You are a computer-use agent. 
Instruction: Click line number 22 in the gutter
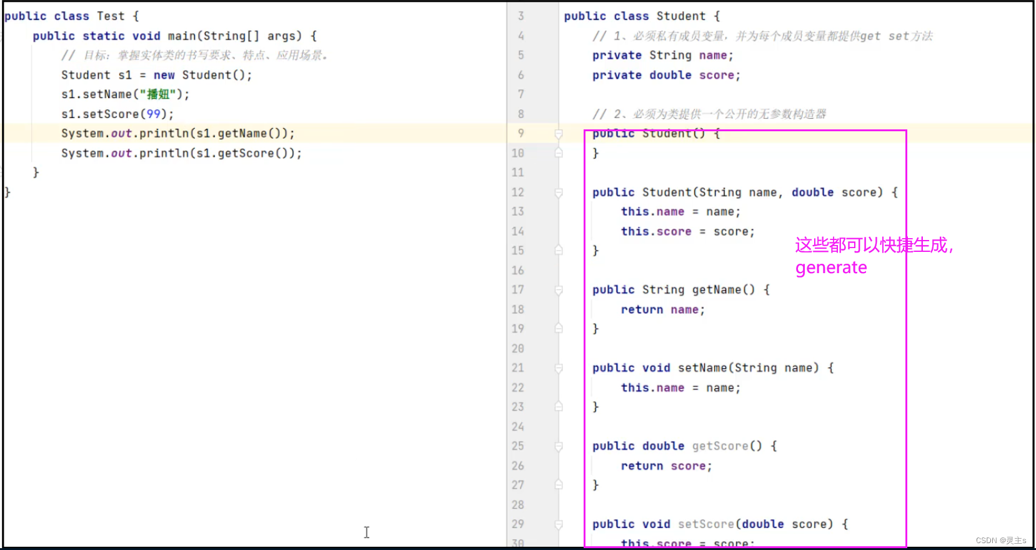tap(518, 387)
